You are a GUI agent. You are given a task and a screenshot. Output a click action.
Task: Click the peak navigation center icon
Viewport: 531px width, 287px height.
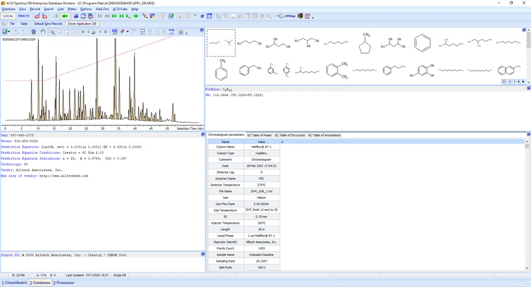point(94,32)
